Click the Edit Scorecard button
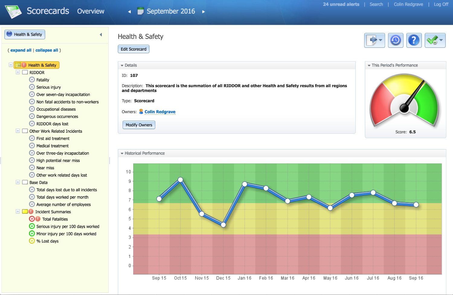Viewport: 453px width, 295px height. 133,49
